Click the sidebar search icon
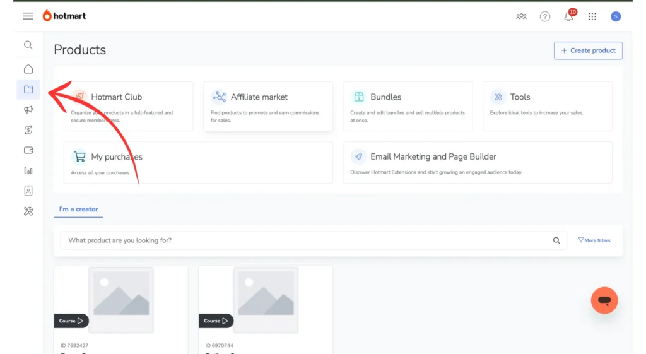 point(28,45)
